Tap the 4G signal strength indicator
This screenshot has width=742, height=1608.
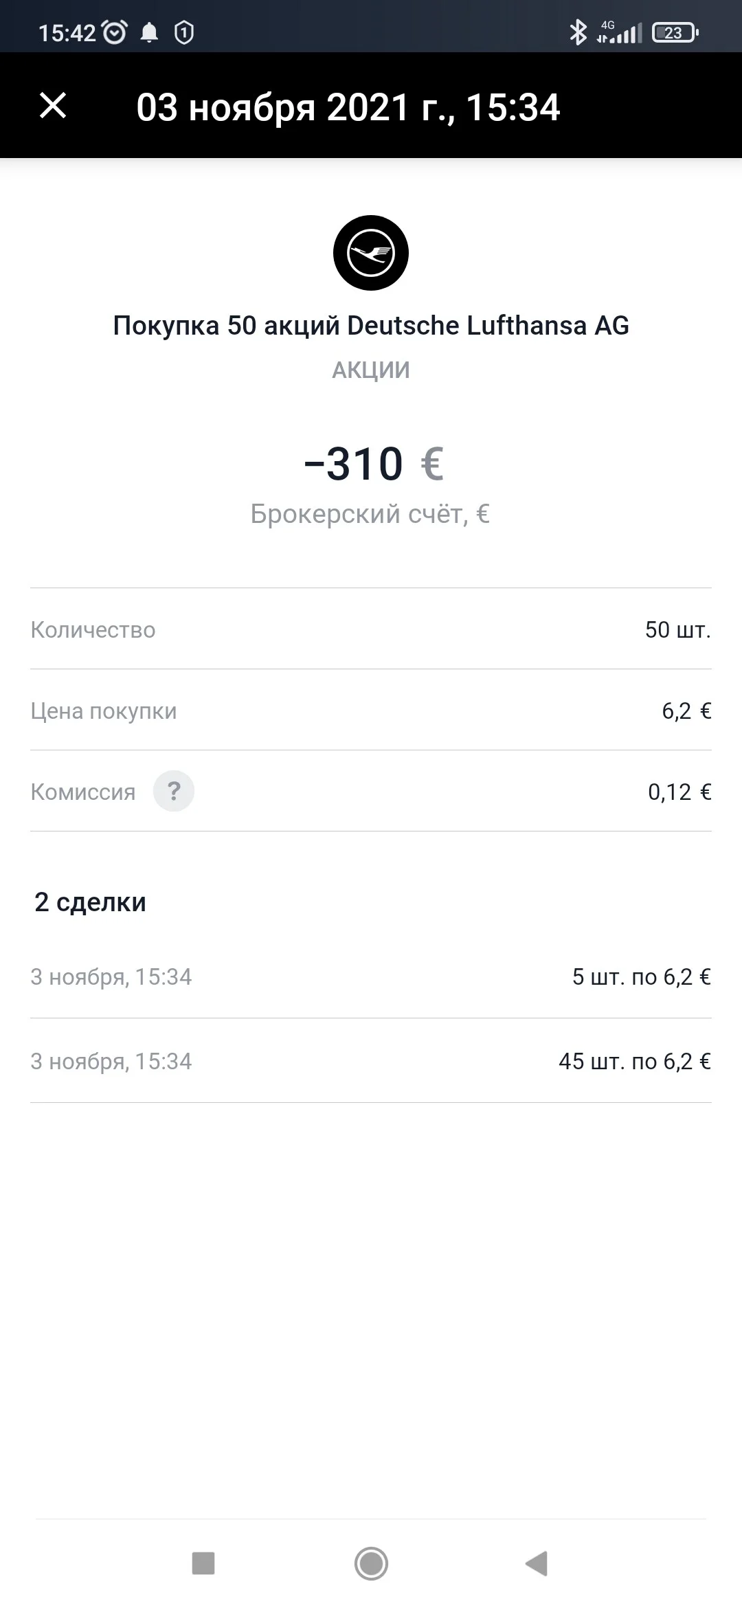pyautogui.click(x=620, y=32)
